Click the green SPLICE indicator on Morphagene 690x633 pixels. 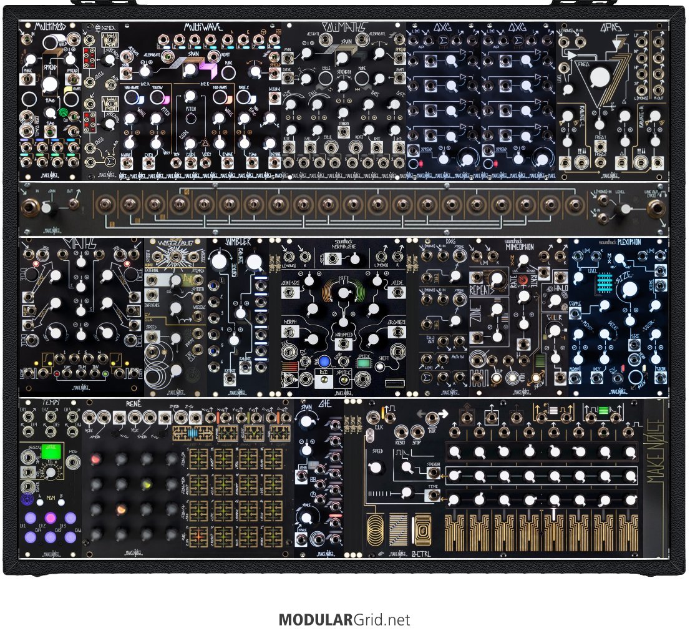pyautogui.click(x=363, y=363)
